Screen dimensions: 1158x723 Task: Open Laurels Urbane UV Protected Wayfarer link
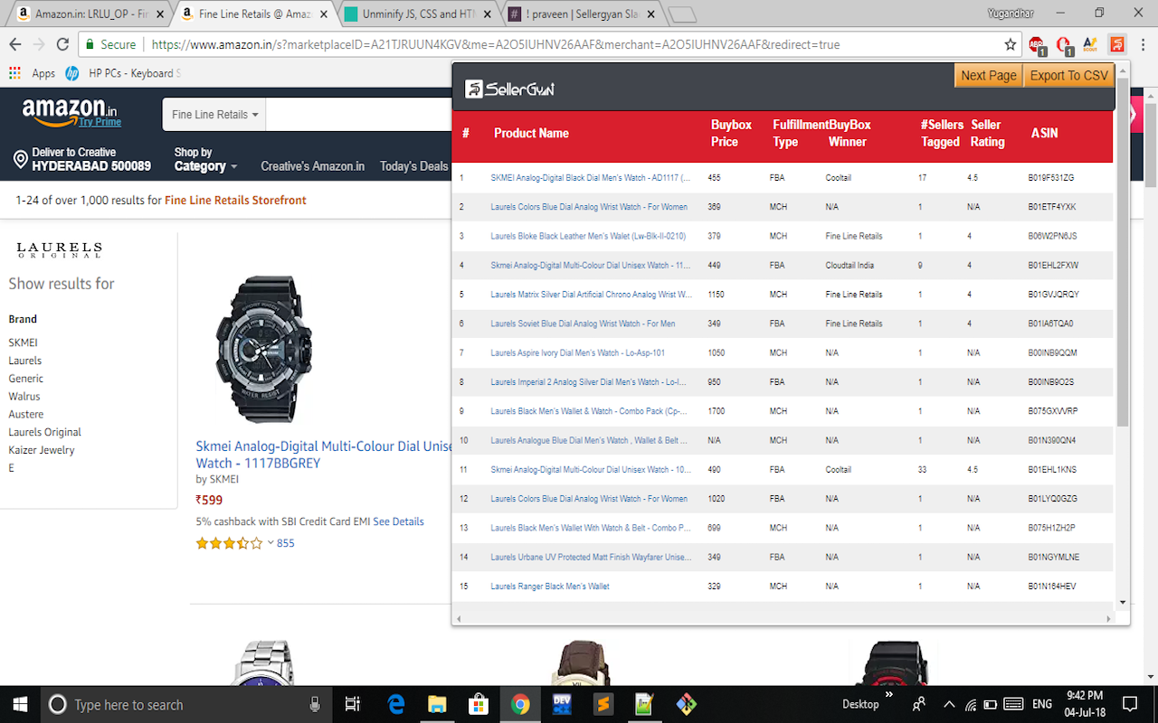[x=591, y=558]
